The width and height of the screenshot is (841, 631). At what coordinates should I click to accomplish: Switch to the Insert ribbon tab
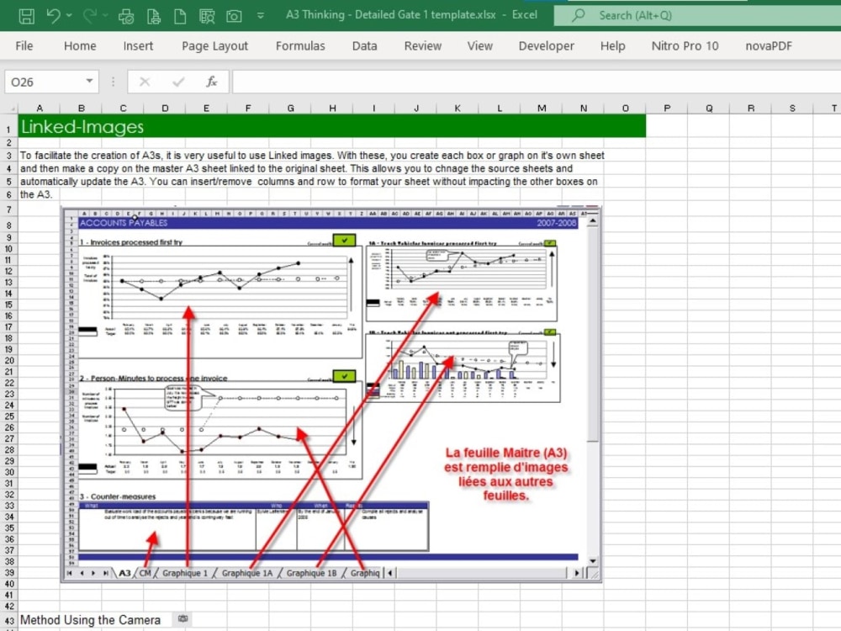(138, 46)
